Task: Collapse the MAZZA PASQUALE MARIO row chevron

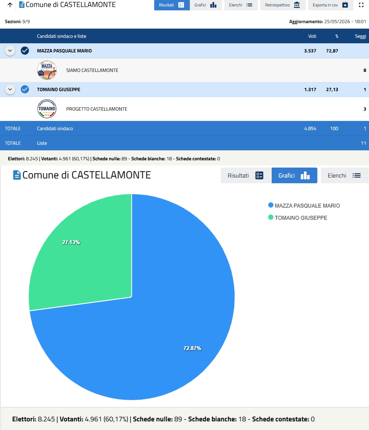Action: 10,51
